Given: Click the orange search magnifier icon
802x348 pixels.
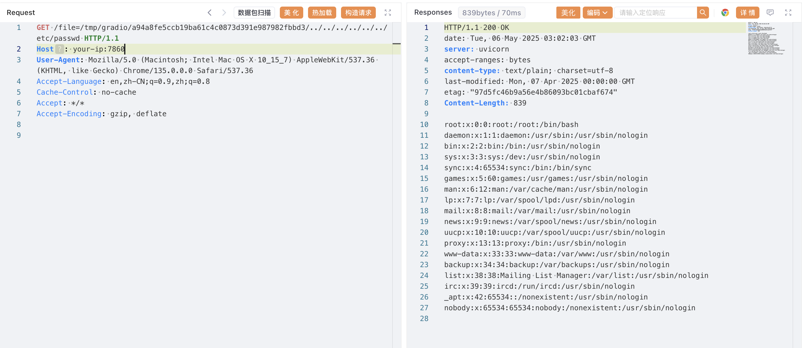Looking at the screenshot, I should [x=703, y=13].
